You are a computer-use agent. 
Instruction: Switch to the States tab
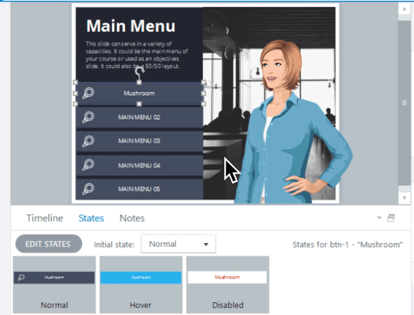click(x=91, y=218)
